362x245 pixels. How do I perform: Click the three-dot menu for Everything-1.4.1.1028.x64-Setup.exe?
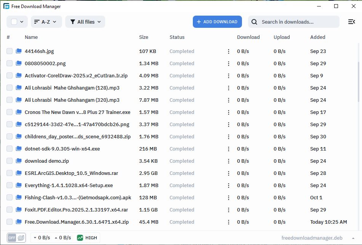click(x=229, y=186)
